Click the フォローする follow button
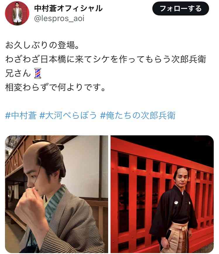The image size is (219, 254). [x=180, y=8]
